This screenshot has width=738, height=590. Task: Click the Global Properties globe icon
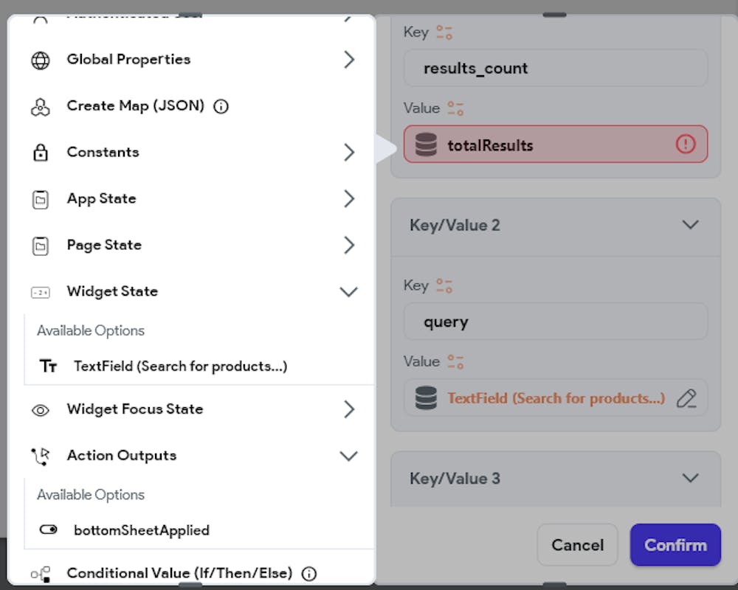click(40, 60)
